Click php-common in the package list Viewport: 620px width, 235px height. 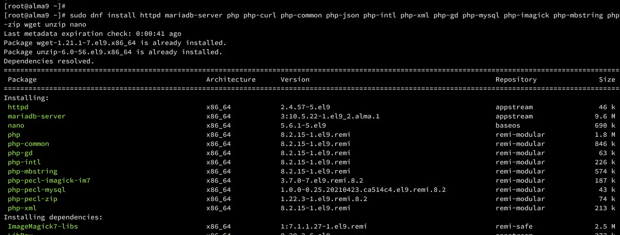click(x=28, y=144)
